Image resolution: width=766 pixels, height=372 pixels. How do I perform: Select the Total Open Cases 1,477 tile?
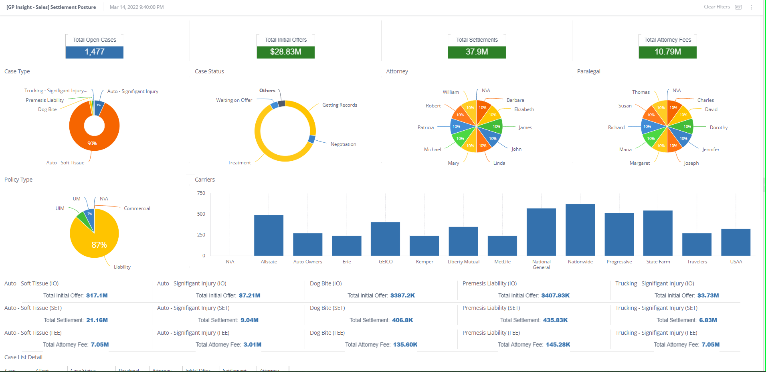[95, 46]
